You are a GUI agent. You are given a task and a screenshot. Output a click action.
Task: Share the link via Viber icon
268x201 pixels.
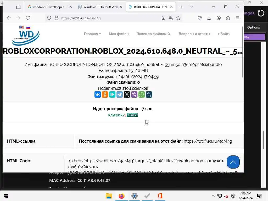coord(134,94)
